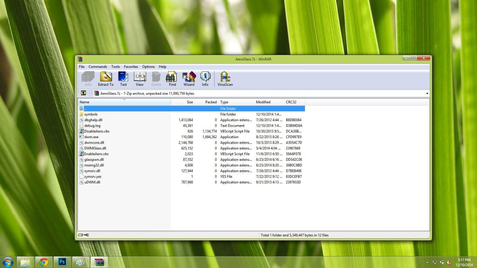Launch the Wizard tool

point(189,79)
